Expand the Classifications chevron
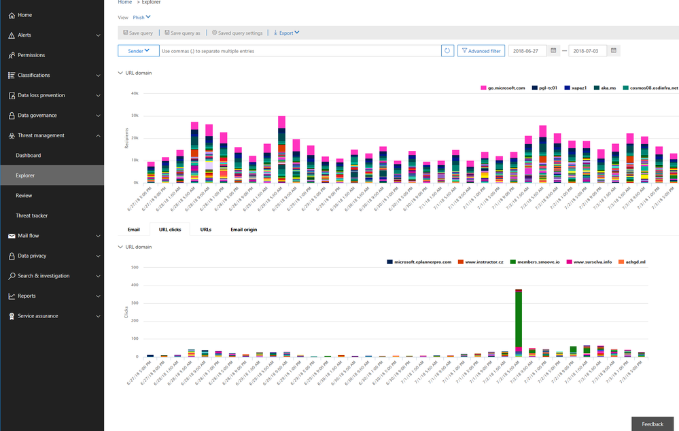The width and height of the screenshot is (679, 431). (x=98, y=75)
